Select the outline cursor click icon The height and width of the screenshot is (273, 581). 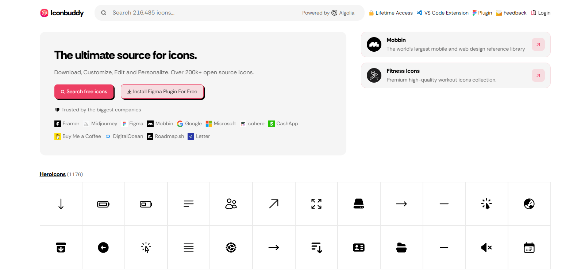coord(146,248)
